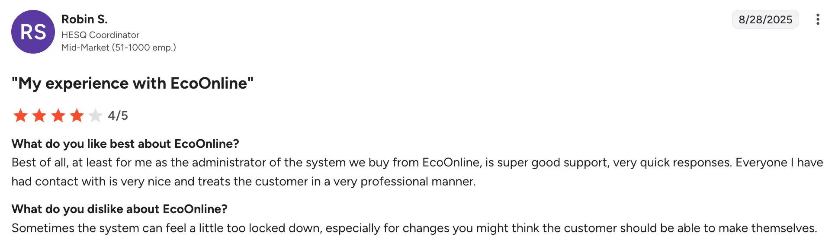This screenshot has height=249, width=835.
Task: Click the empty gray fifth star
Action: tap(95, 116)
